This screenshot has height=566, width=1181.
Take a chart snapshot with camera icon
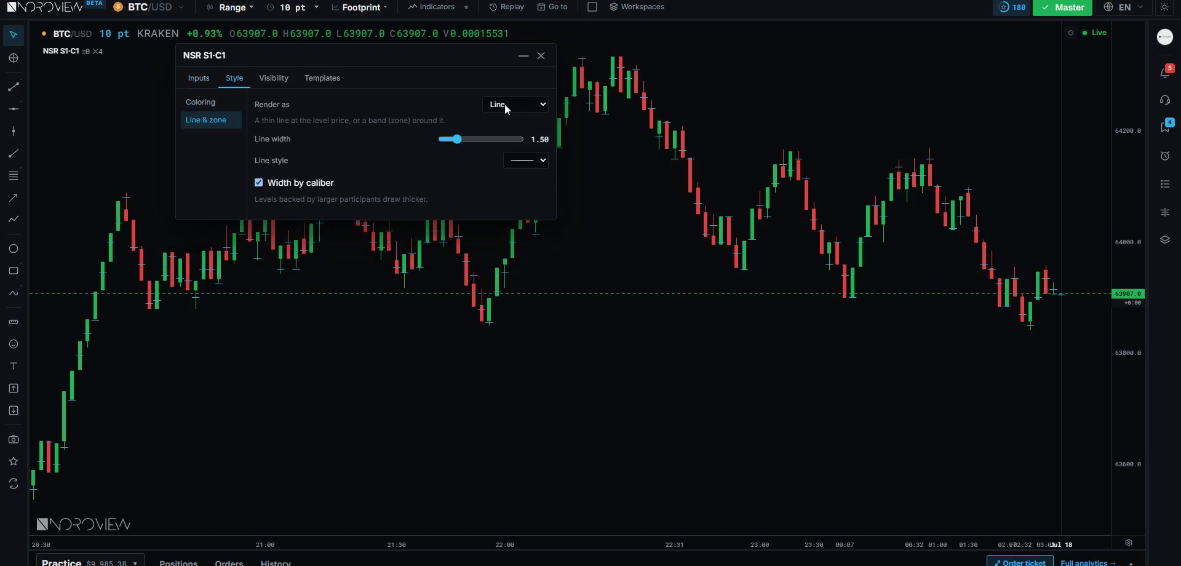(x=14, y=440)
